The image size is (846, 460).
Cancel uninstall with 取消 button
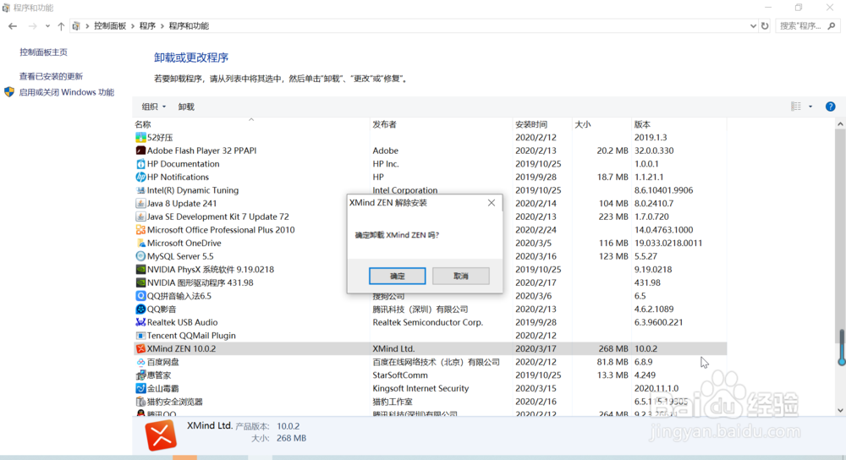(x=461, y=277)
